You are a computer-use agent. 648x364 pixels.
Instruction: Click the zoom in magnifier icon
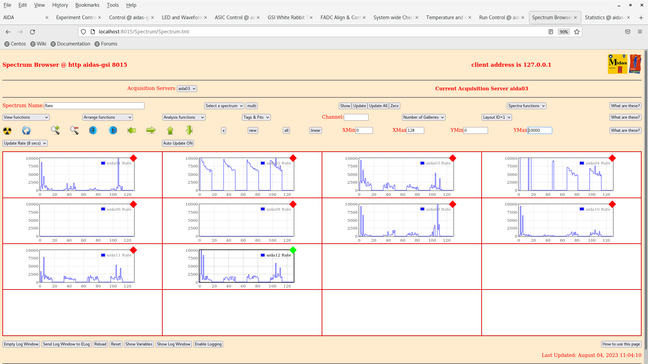[55, 130]
